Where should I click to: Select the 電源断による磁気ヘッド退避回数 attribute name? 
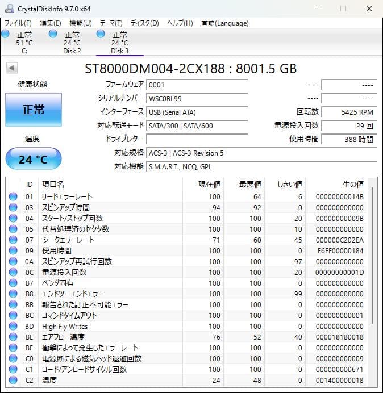(x=92, y=358)
